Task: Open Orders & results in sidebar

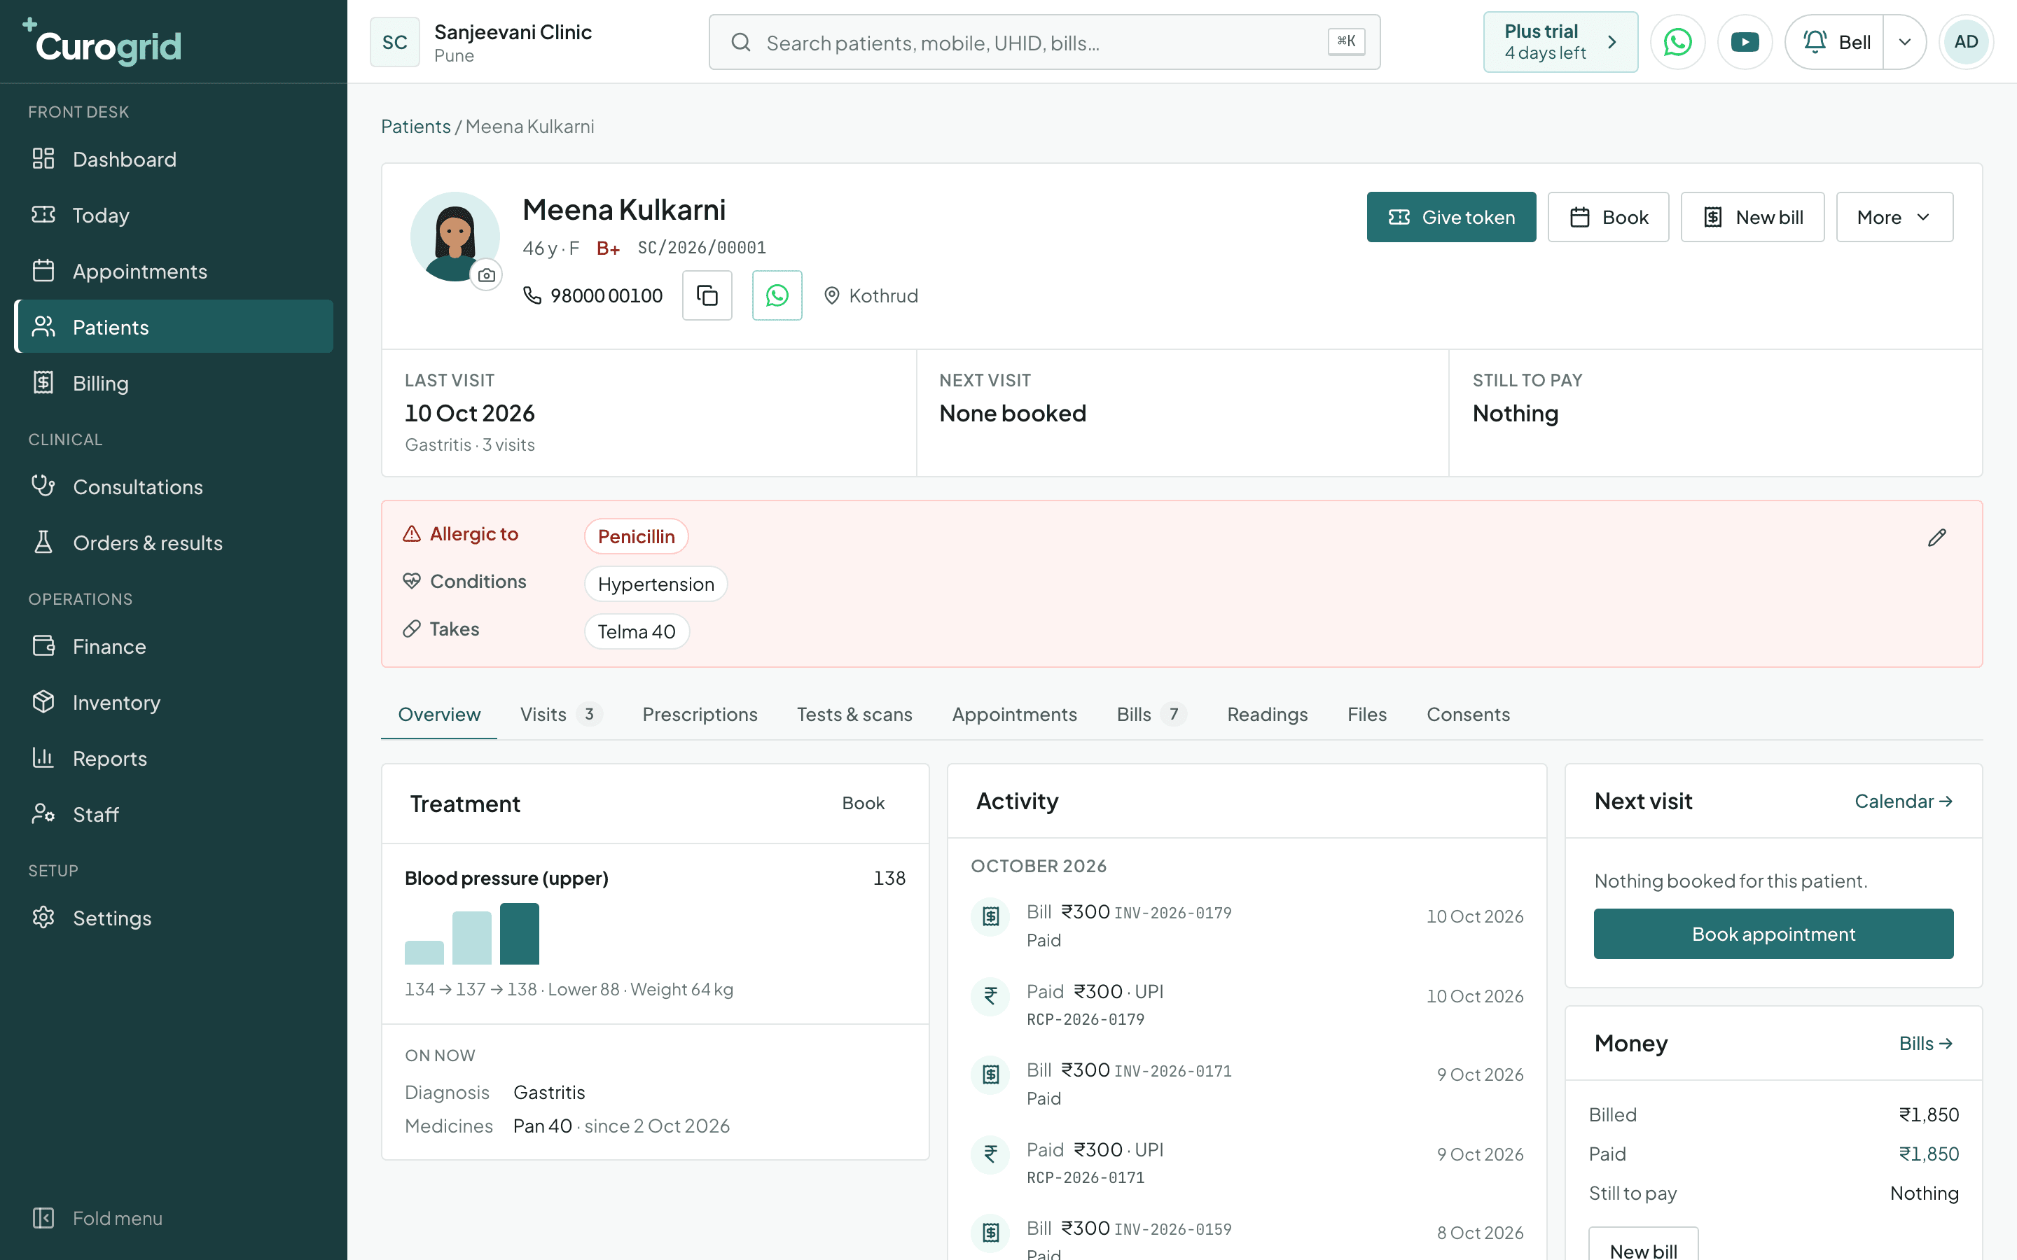Action: [174, 542]
